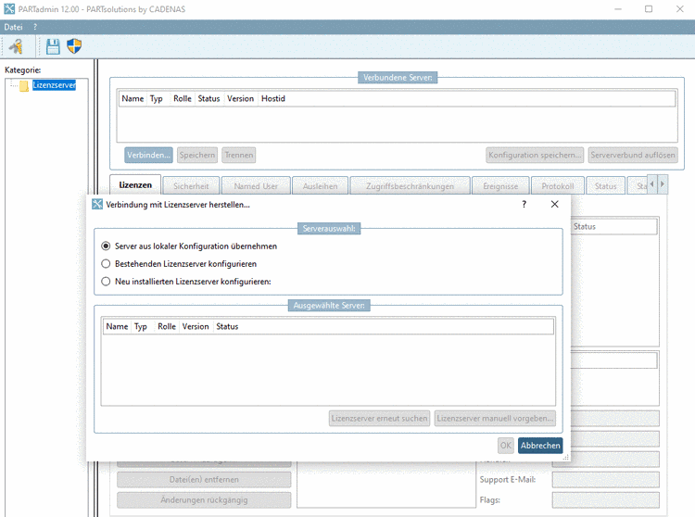Click Lizenzserver manuell vorgeben... button
695x517 pixels.
(x=495, y=418)
